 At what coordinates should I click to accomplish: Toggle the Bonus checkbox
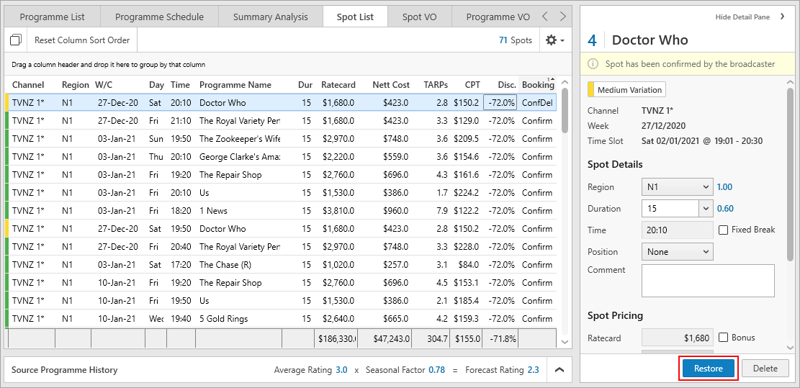coord(723,338)
